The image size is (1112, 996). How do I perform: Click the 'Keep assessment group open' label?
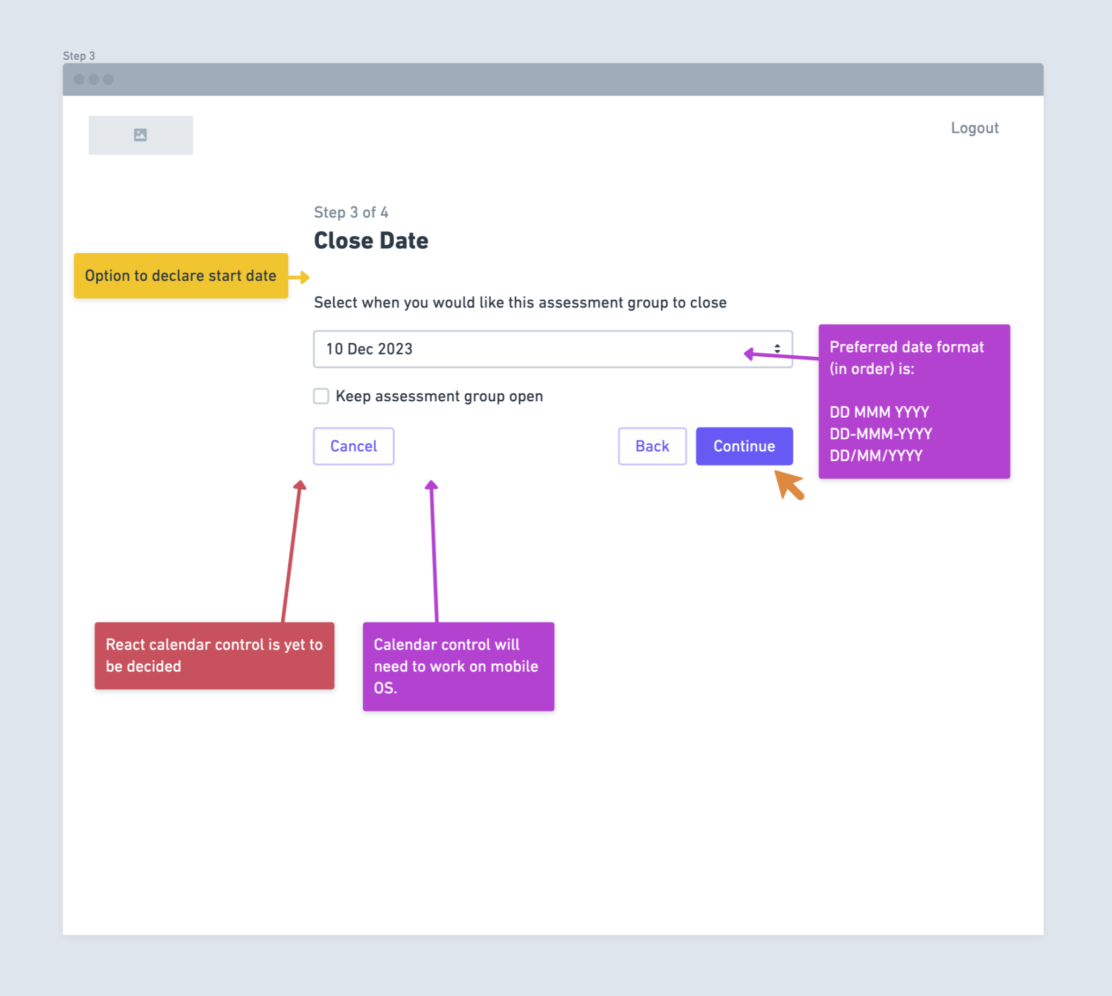[439, 396]
